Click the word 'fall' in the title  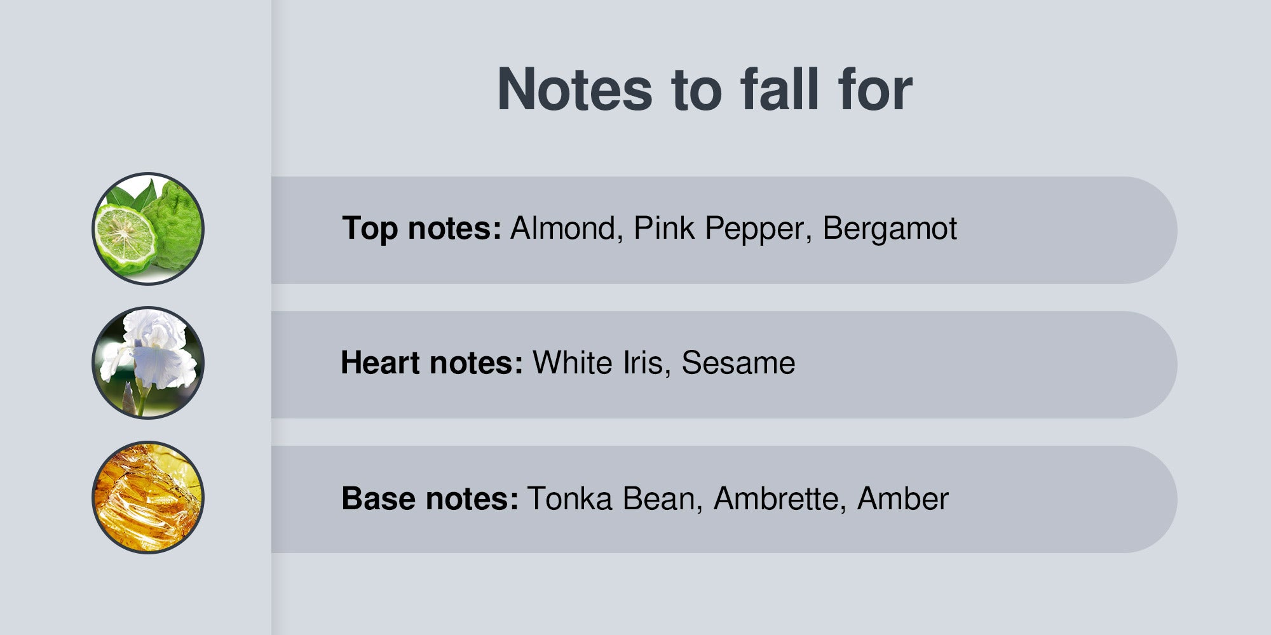[x=780, y=90]
